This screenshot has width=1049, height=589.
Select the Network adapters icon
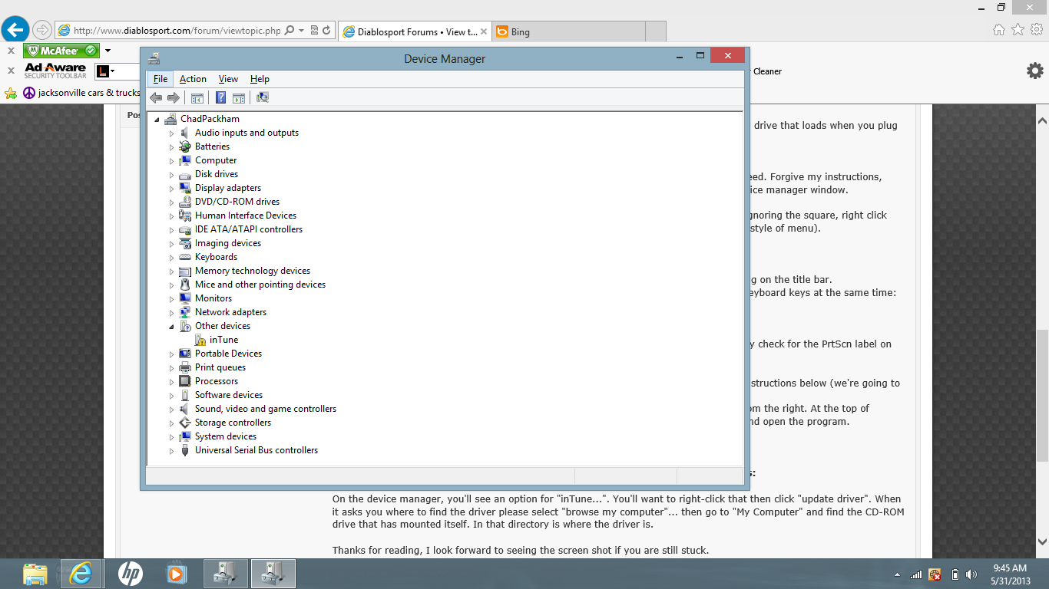tap(185, 312)
